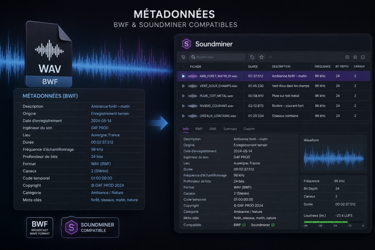Select the file name RIVIERE_COURANT.wav
The width and height of the screenshot is (375, 250).
(x=216, y=106)
